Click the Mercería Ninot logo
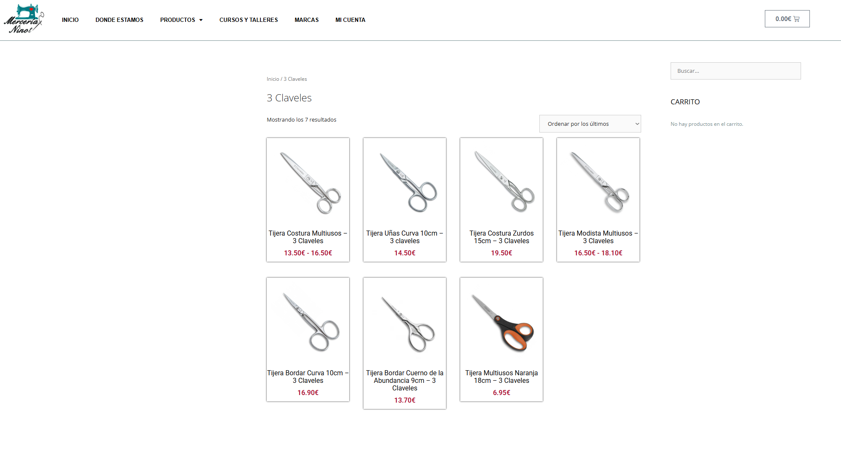 pyautogui.click(x=24, y=19)
